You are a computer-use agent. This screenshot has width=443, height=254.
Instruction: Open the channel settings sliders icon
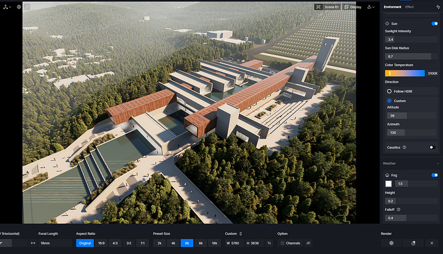(x=308, y=243)
